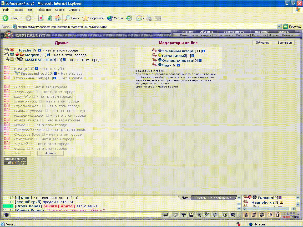This screenshot has width=303, height=227.
Task: Open Избранное star in toolbar
Action: tap(85, 18)
